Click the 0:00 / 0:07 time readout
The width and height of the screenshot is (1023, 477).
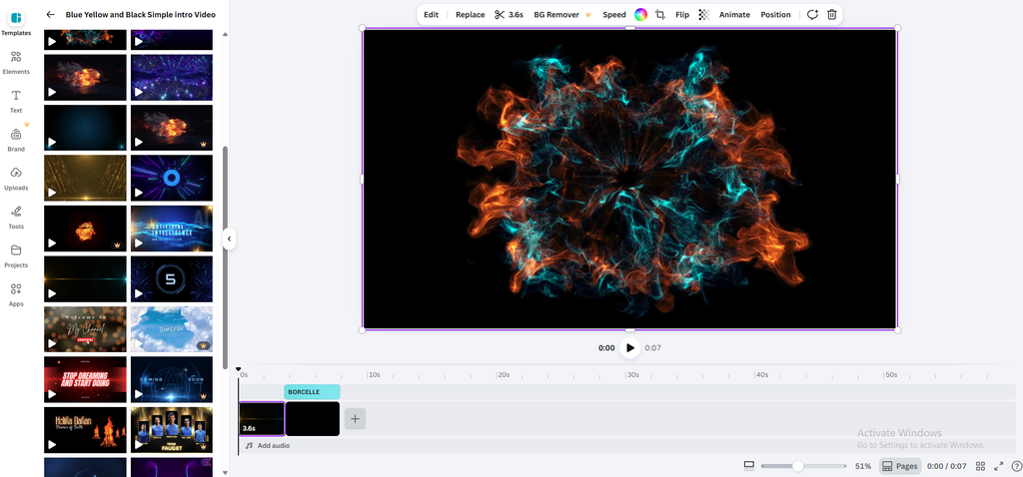[x=947, y=466]
